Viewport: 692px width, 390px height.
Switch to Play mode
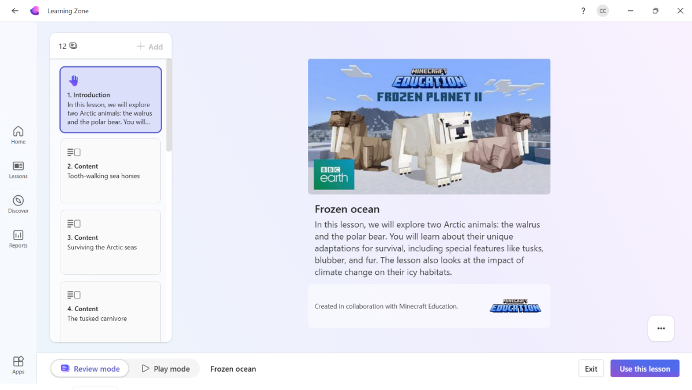click(x=166, y=369)
